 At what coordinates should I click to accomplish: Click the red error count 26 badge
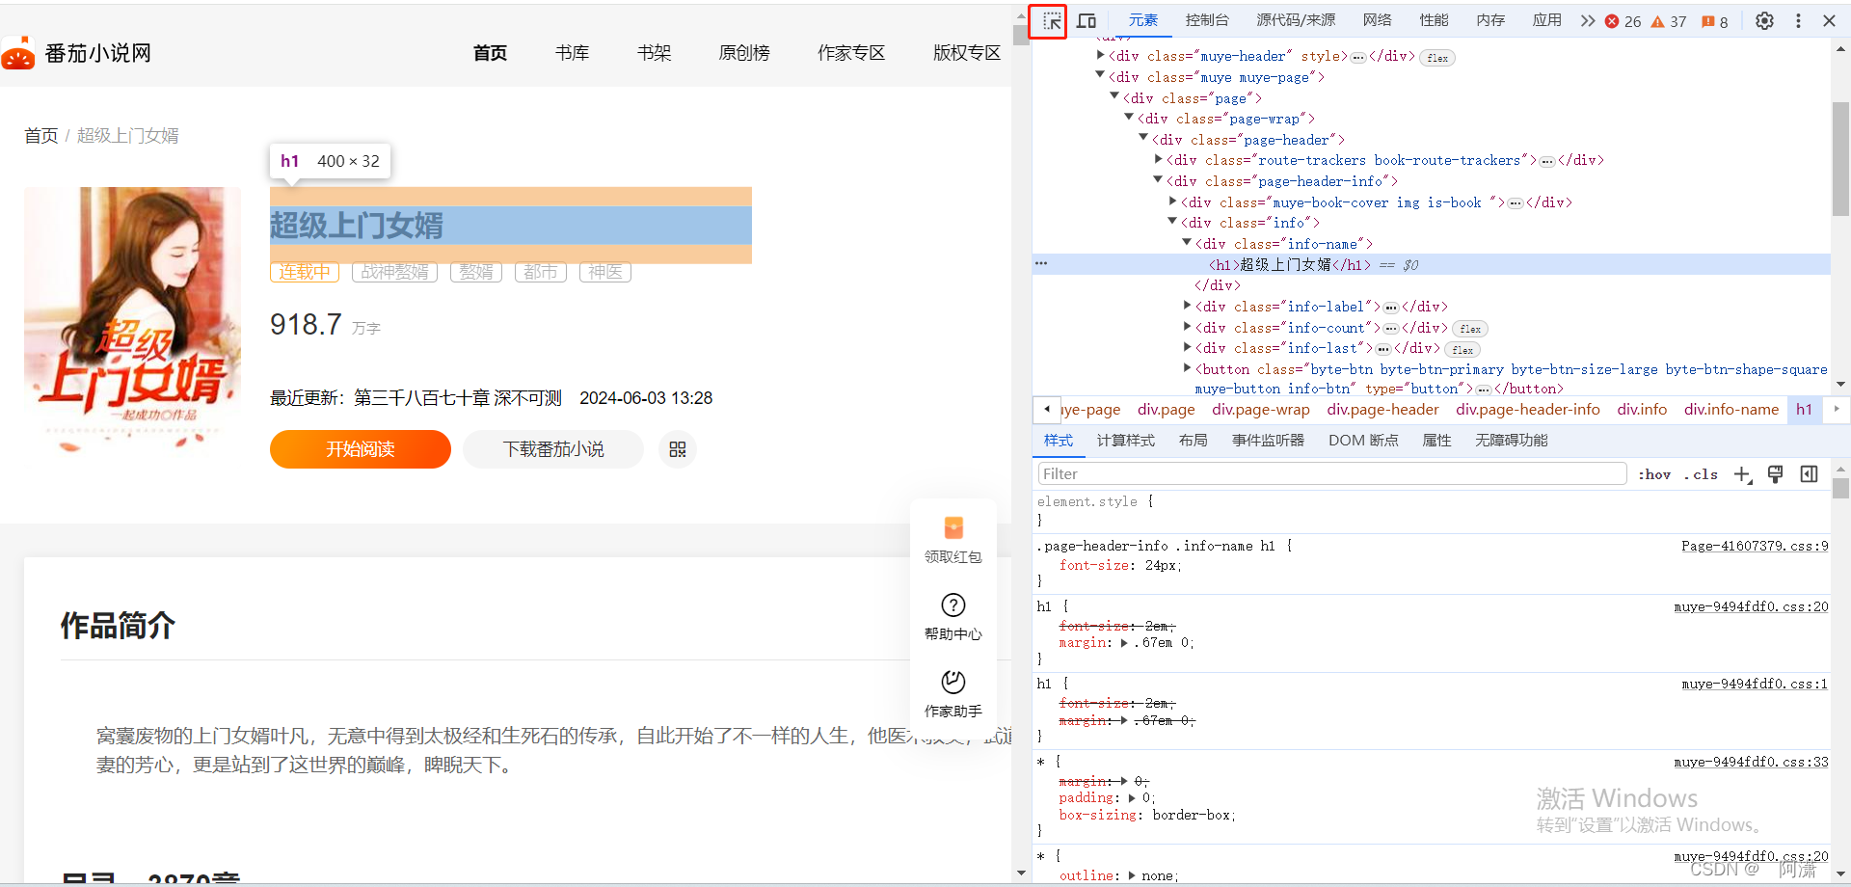point(1623,21)
